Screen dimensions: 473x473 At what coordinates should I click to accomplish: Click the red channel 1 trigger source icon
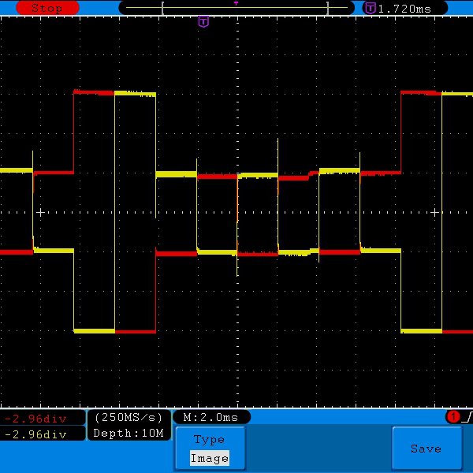point(453,417)
